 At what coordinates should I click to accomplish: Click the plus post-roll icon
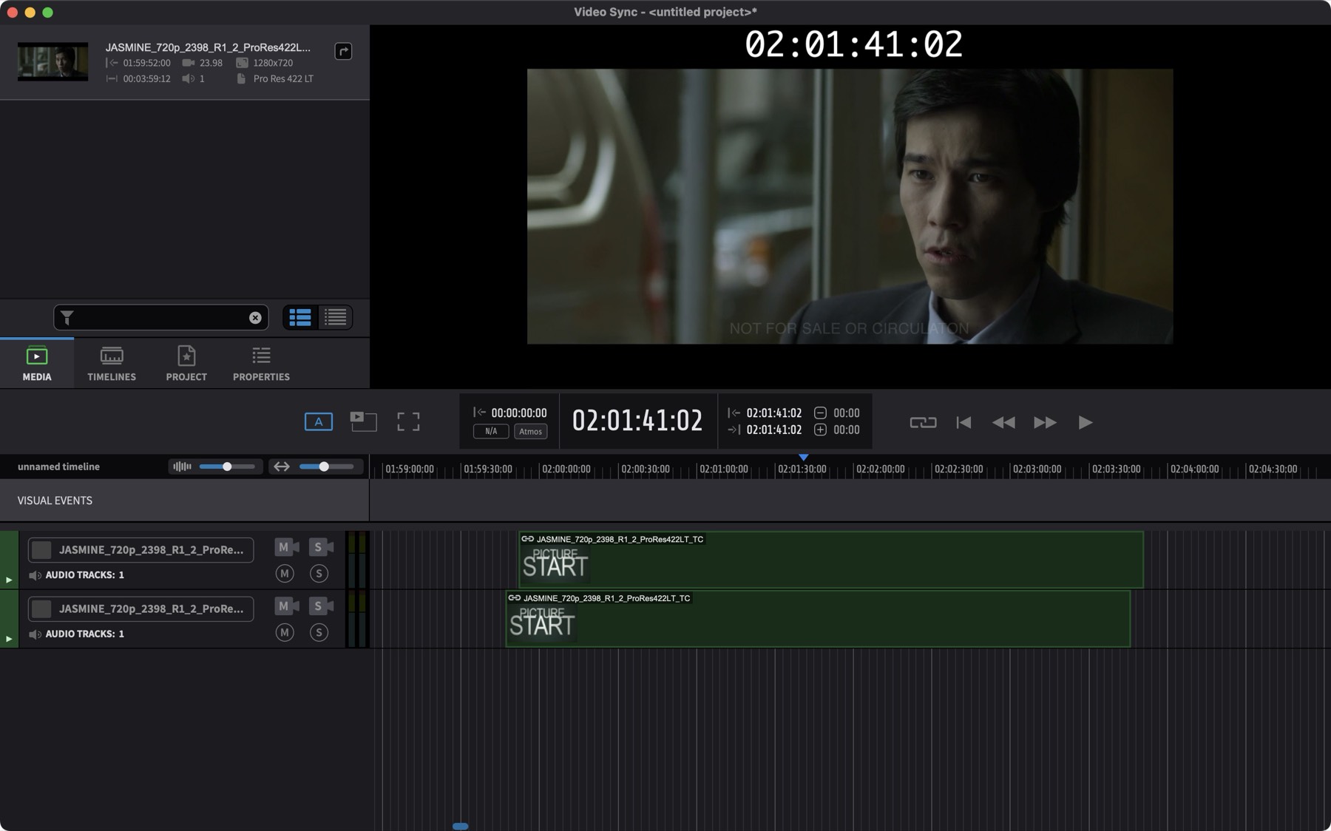[820, 430]
